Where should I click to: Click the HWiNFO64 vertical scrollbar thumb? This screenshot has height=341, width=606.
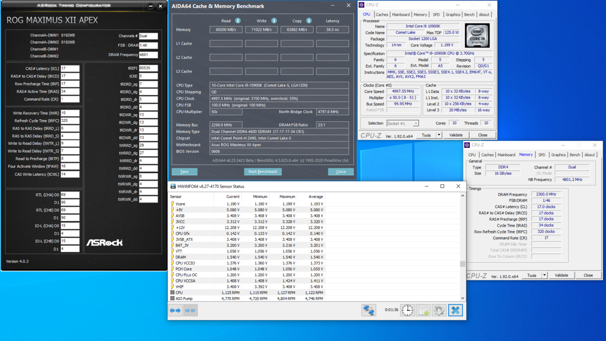[x=463, y=264]
